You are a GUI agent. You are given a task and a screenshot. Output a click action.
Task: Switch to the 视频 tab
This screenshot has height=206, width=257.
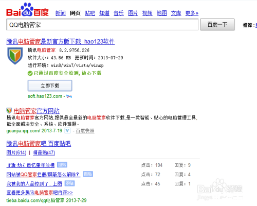pos(148,13)
